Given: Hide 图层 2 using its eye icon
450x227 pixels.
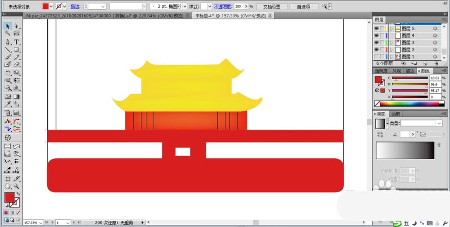Looking at the screenshot, I should coord(377,49).
